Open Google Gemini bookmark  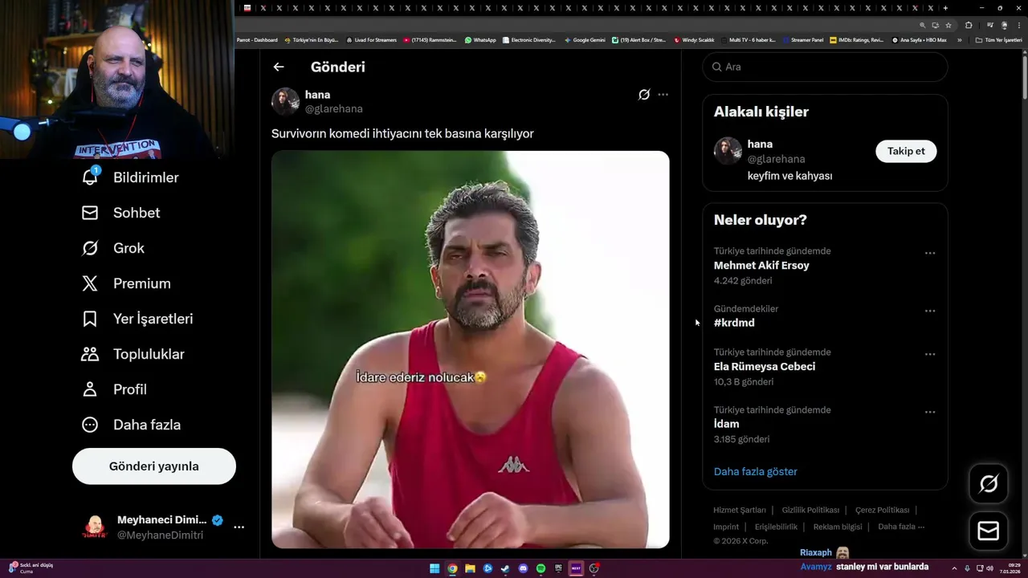(585, 40)
